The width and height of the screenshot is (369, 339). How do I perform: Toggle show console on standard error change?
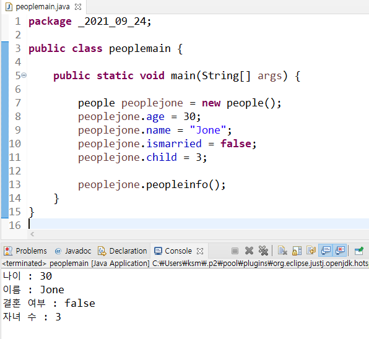(340, 251)
